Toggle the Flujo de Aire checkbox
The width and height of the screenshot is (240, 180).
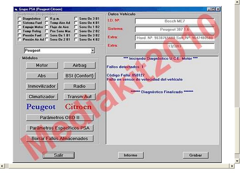[x=47, y=27]
